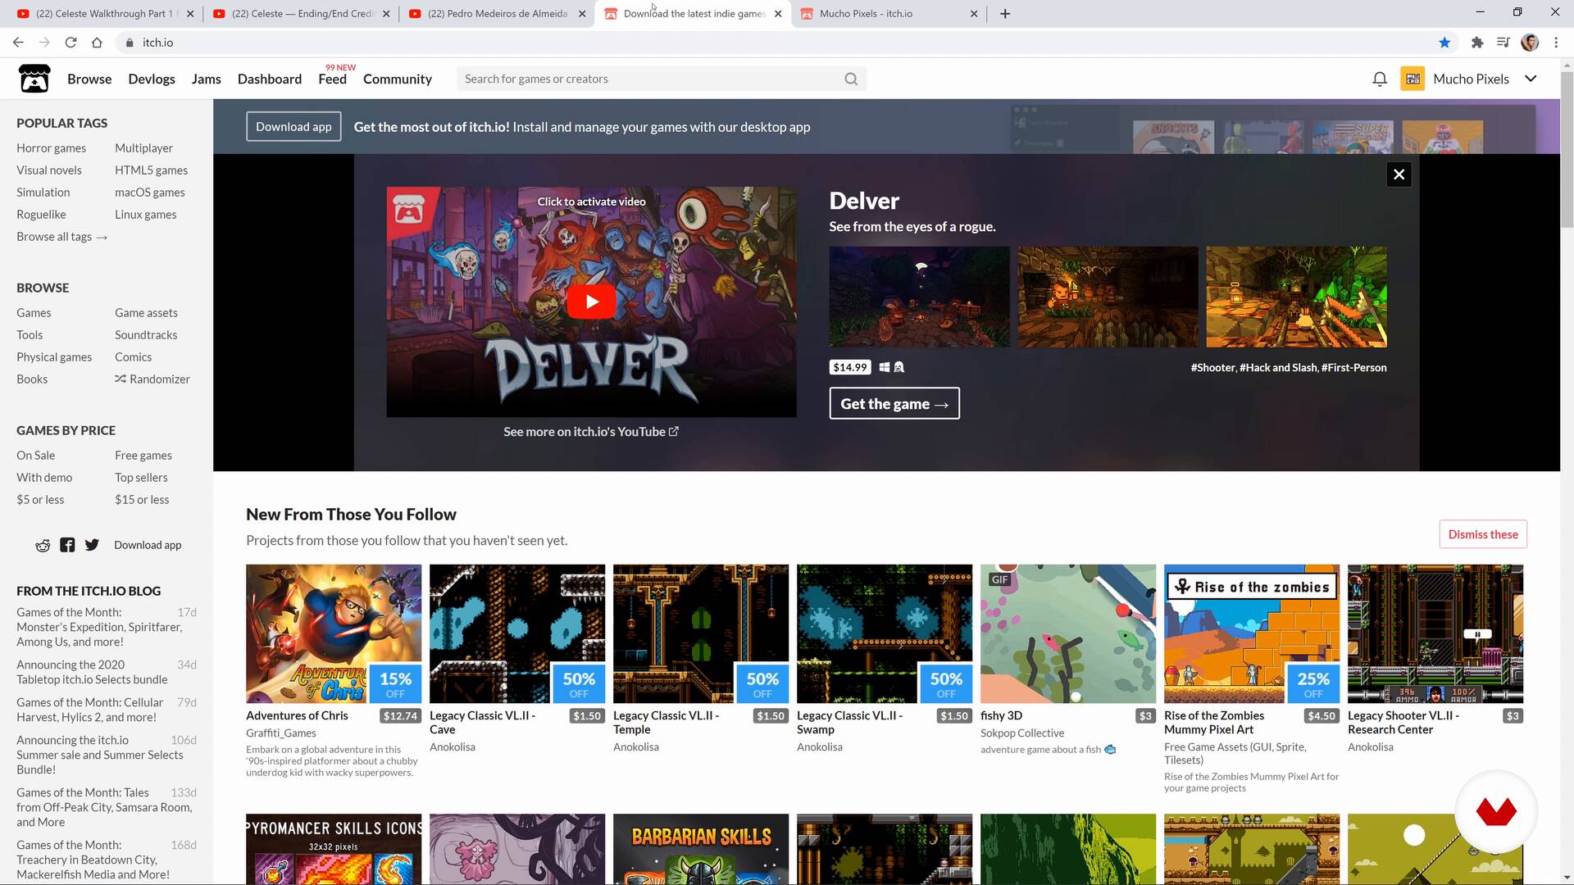Open the Game assets browse link
Image resolution: width=1574 pixels, height=885 pixels.
click(x=146, y=312)
